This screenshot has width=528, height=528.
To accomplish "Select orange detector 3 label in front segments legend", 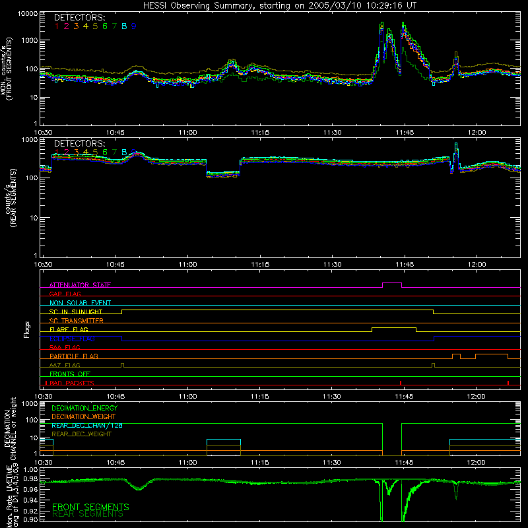I will (x=76, y=26).
